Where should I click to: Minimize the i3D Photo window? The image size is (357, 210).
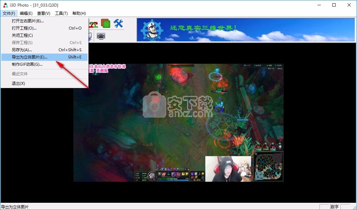pyautogui.click(x=319, y=5)
